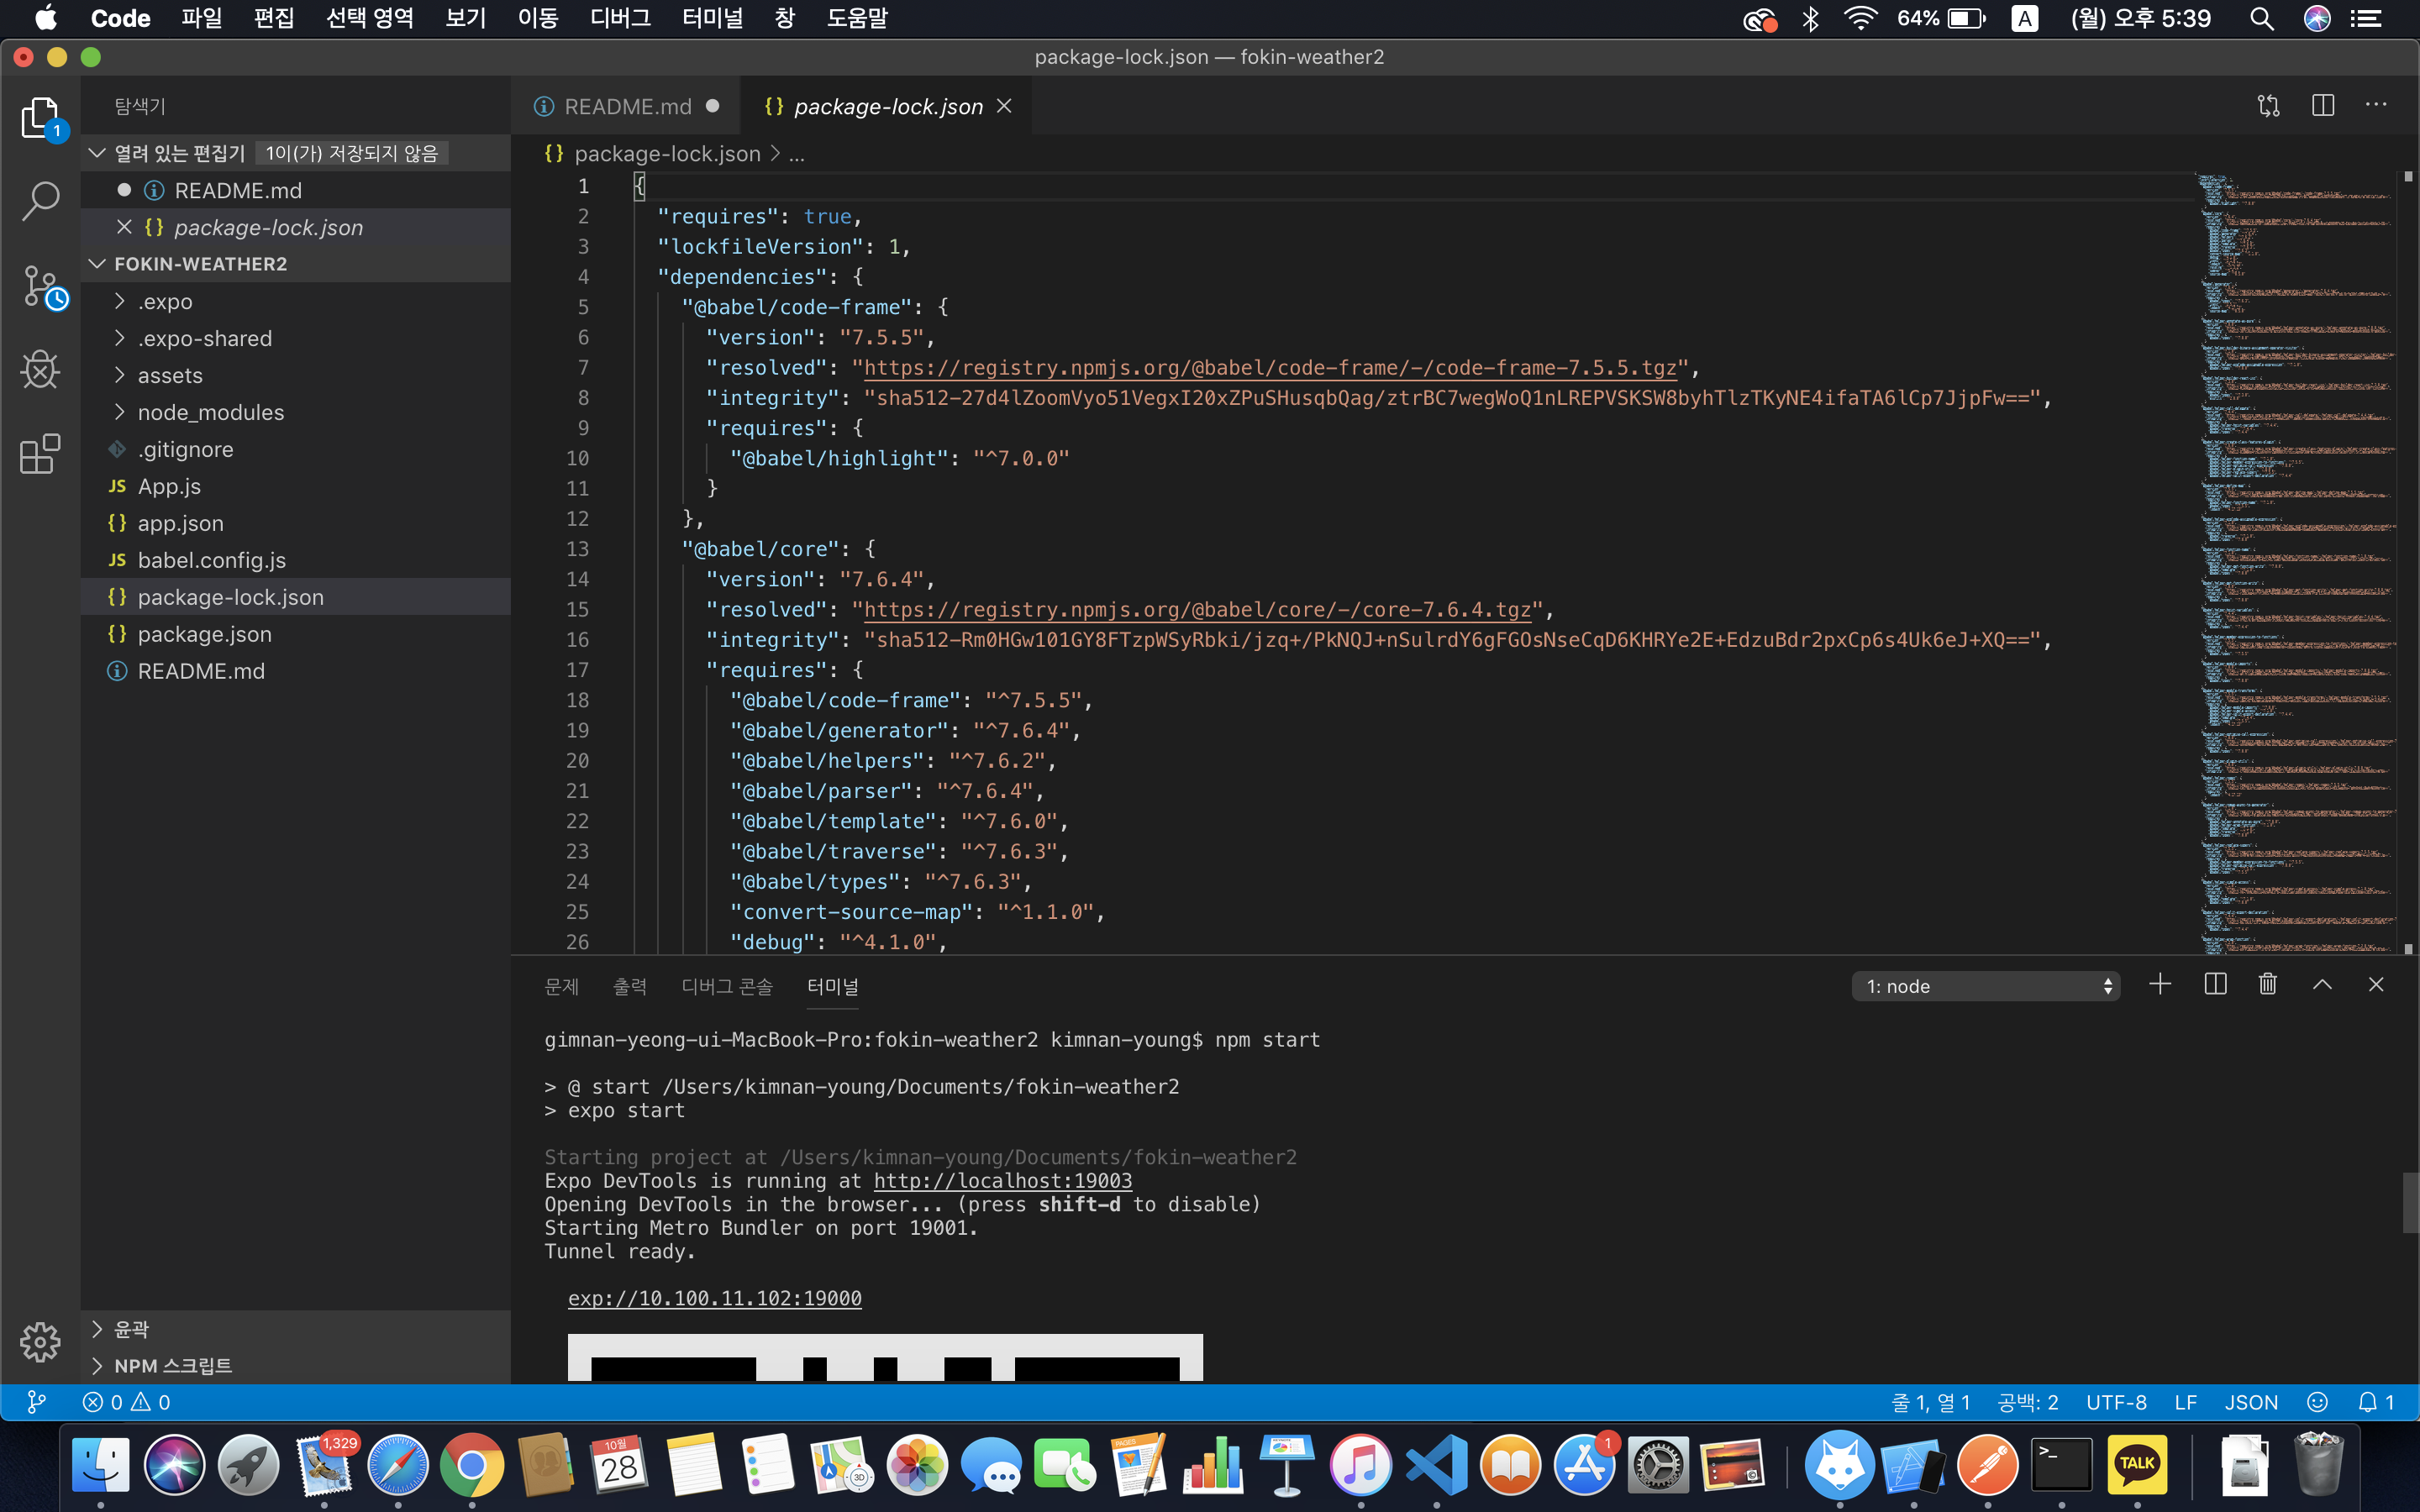Image resolution: width=2420 pixels, height=1512 pixels.
Task: Open the Source Control view
Action: (42, 287)
